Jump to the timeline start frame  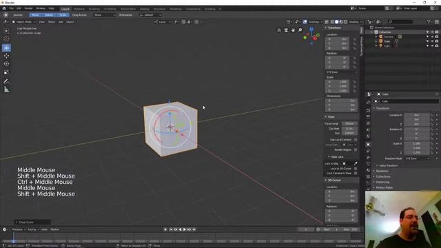[171, 229]
